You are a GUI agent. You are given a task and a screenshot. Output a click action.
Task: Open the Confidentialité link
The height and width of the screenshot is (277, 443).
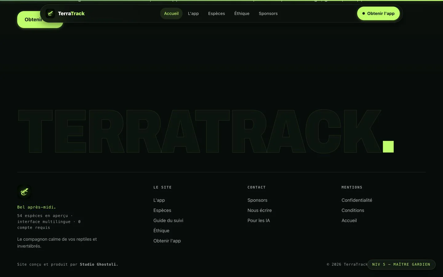point(357,200)
